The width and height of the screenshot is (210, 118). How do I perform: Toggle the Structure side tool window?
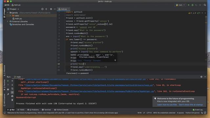coord(4,70)
